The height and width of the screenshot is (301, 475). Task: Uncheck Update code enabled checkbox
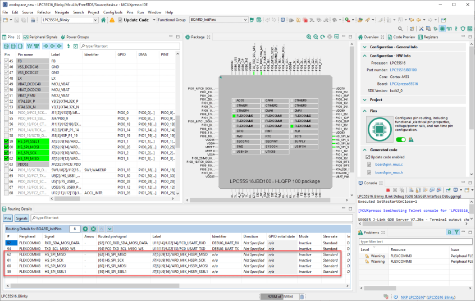(369, 157)
